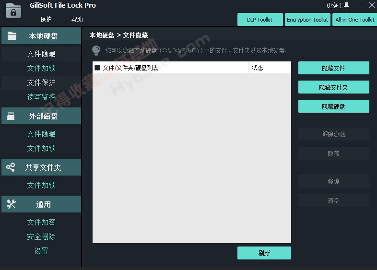
Task: Open 文件保护 in the sidebar
Action: [41, 82]
